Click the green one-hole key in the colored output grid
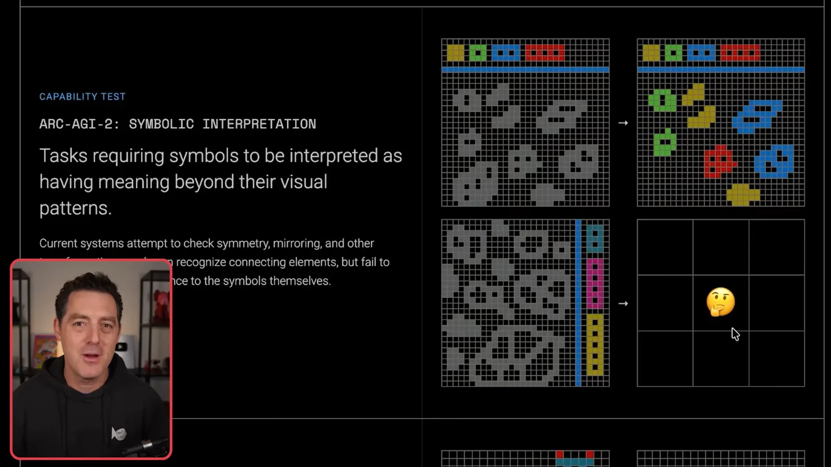The image size is (831, 467). [x=674, y=53]
